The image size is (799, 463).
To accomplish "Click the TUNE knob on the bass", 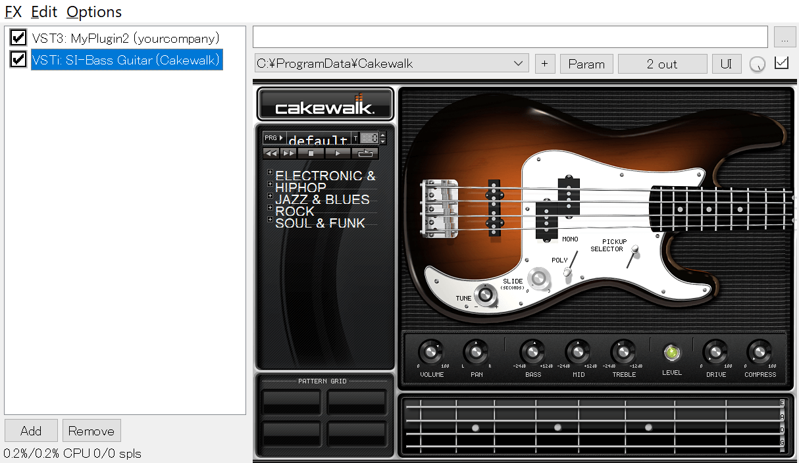I will click(486, 295).
